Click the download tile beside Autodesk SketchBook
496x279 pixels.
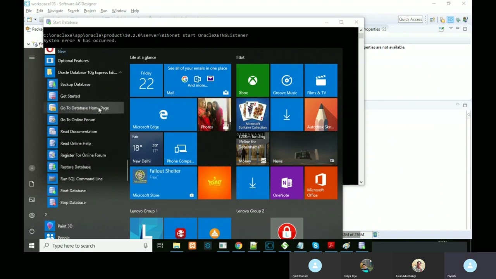pos(287,114)
